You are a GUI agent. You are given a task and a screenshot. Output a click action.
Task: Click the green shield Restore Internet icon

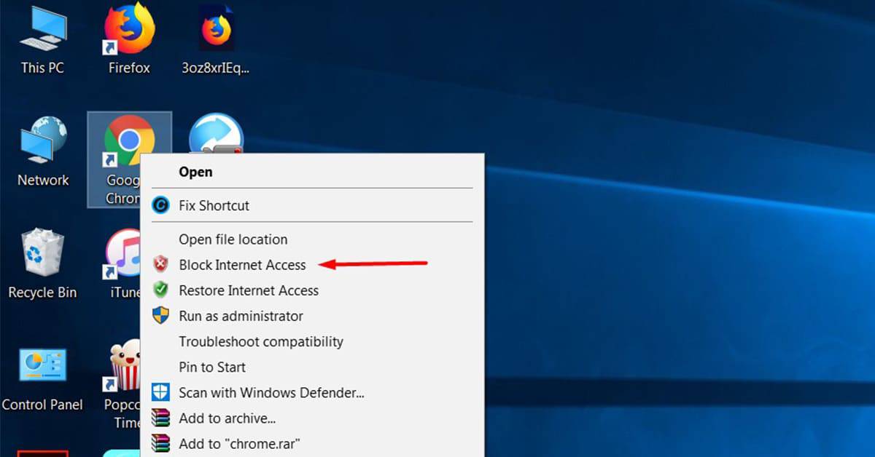tap(160, 290)
